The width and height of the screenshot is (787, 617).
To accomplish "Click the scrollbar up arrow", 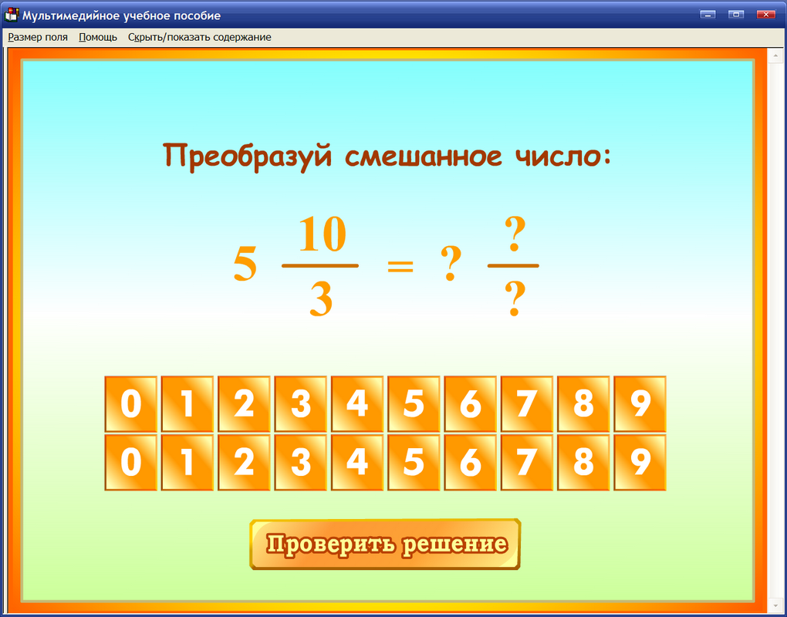I will 774,54.
